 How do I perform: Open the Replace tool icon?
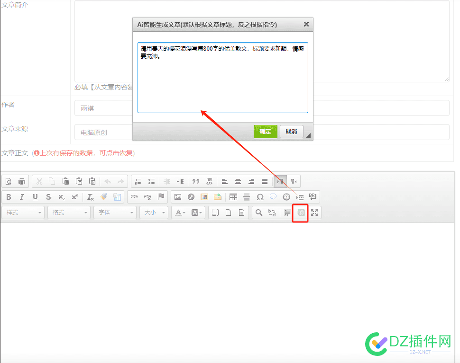click(272, 212)
